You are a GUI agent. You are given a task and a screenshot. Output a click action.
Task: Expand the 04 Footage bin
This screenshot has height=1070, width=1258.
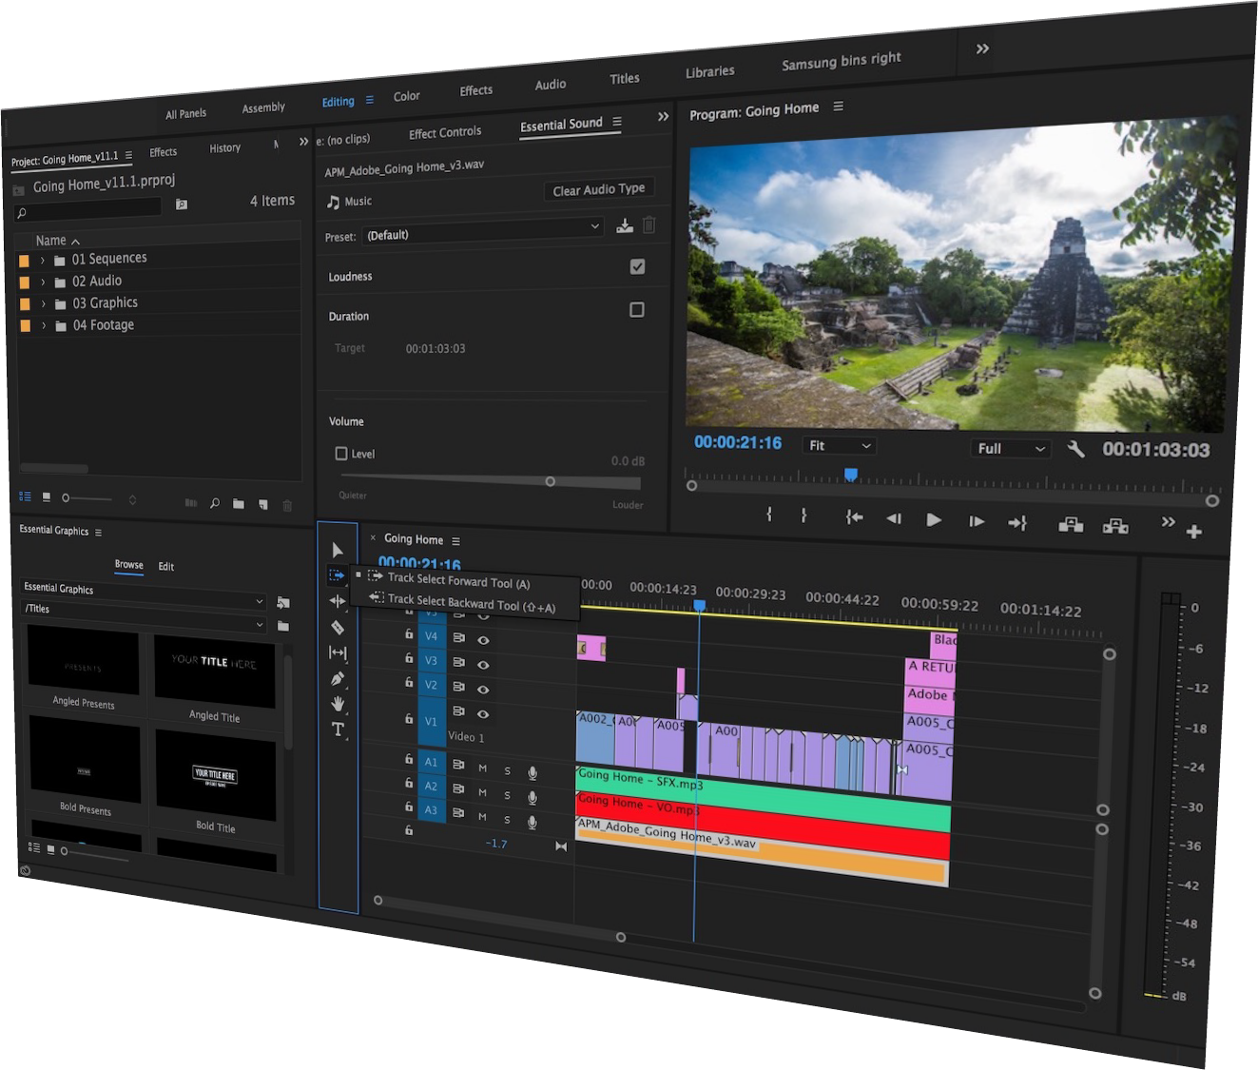[44, 325]
